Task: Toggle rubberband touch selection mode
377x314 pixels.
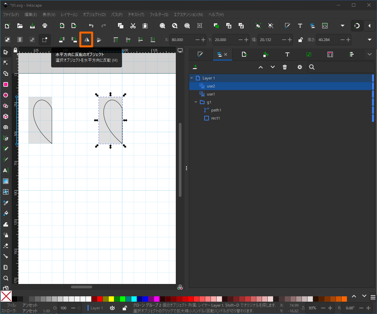Action: pos(44,40)
